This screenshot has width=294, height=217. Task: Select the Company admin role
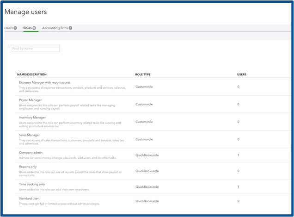31,152
